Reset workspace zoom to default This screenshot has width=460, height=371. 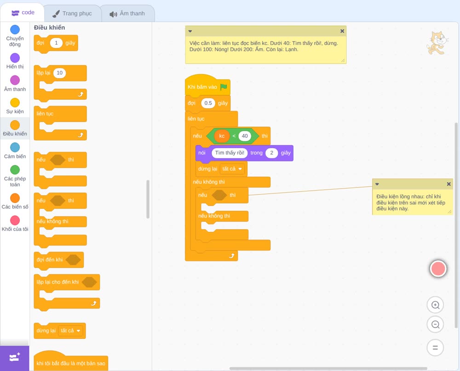(435, 348)
